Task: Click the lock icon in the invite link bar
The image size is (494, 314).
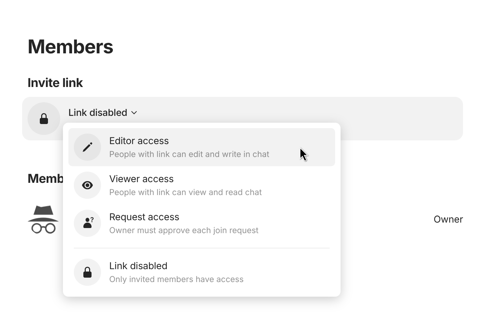Action: pos(44,119)
